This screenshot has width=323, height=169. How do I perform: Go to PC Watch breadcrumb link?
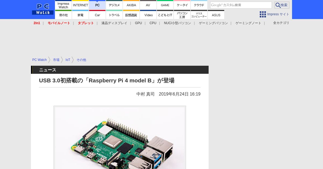(x=40, y=60)
